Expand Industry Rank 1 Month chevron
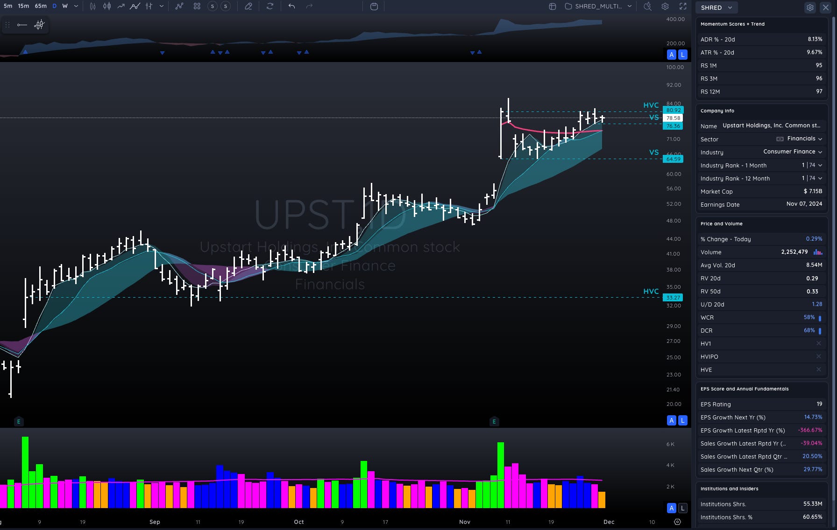Viewport: 837px width, 530px height. (820, 165)
